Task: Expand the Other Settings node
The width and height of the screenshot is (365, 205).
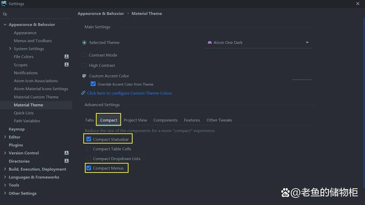Action: pos(5,193)
